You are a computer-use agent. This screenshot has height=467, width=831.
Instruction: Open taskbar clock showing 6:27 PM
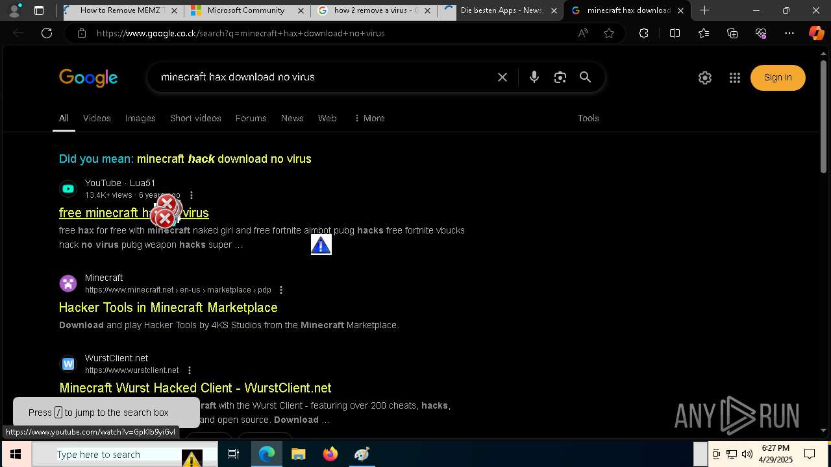tap(776, 454)
